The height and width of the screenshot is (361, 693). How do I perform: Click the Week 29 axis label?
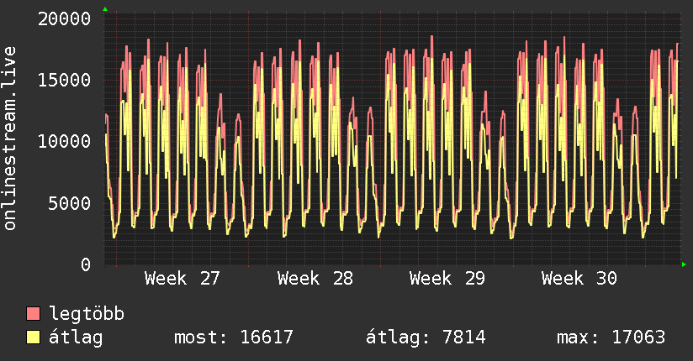(447, 279)
